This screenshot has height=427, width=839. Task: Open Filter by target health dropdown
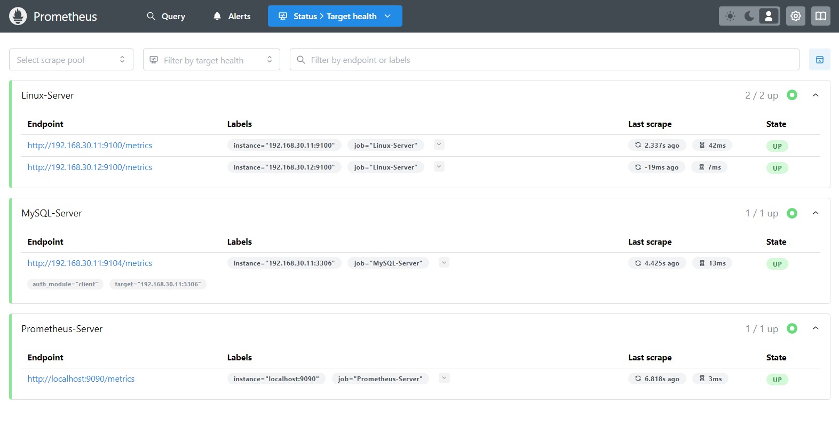click(x=211, y=60)
